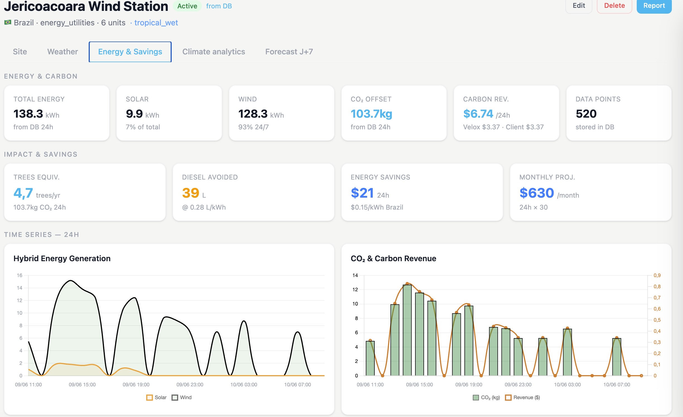Screen dimensions: 683x417
Task: Click the peak revenue data point
Action: 407,283
